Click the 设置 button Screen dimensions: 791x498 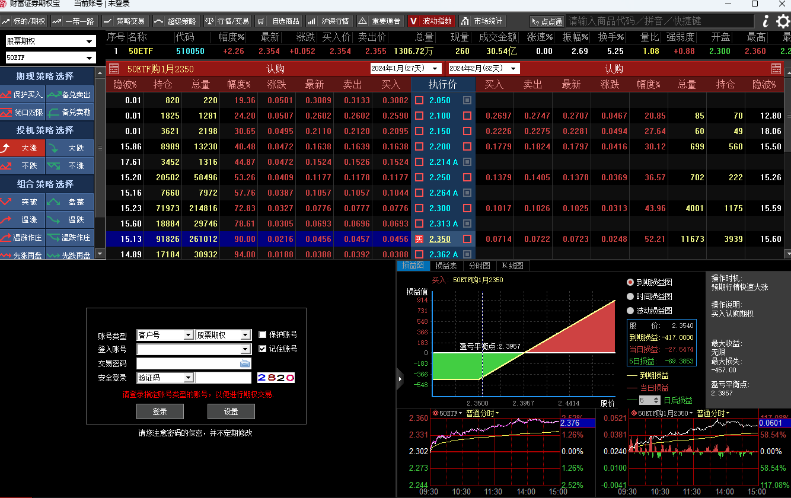click(x=231, y=411)
